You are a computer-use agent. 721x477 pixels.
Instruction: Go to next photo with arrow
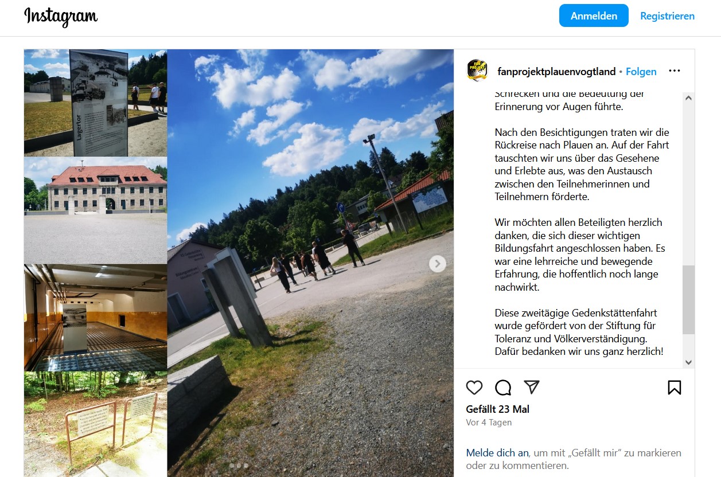(x=438, y=263)
